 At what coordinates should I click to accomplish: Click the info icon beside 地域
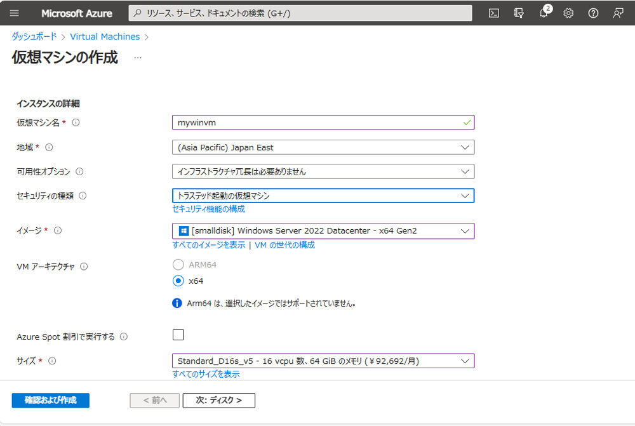pyautogui.click(x=49, y=147)
